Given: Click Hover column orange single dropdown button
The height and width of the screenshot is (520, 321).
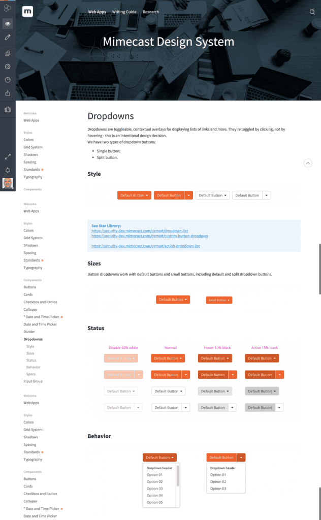Looking at the screenshot, I should (215, 358).
